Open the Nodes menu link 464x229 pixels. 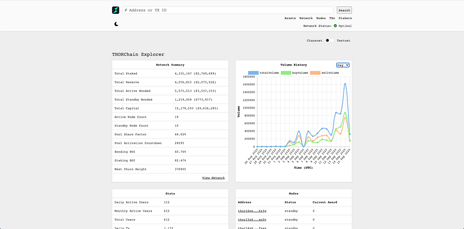(x=321, y=19)
